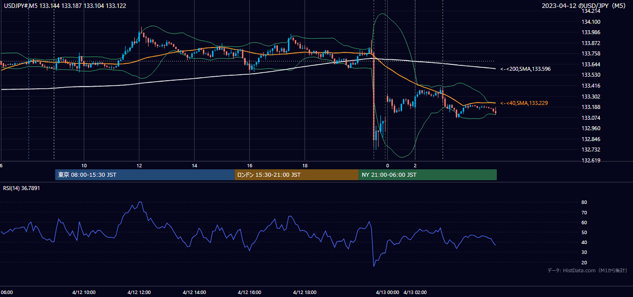Screen dimensions: 633x297
Task: Click price axis value 133.416
Action: click(x=591, y=86)
